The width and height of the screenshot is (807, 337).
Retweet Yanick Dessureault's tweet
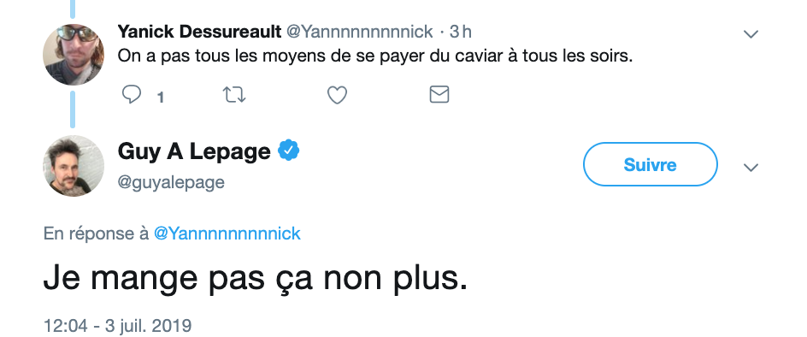(234, 95)
